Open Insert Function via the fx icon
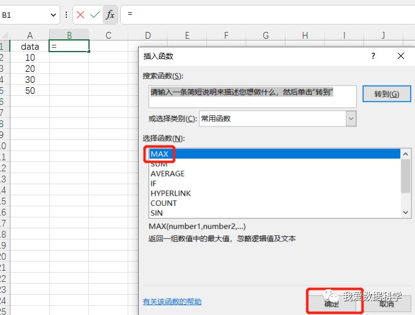The height and width of the screenshot is (315, 415). pos(110,15)
